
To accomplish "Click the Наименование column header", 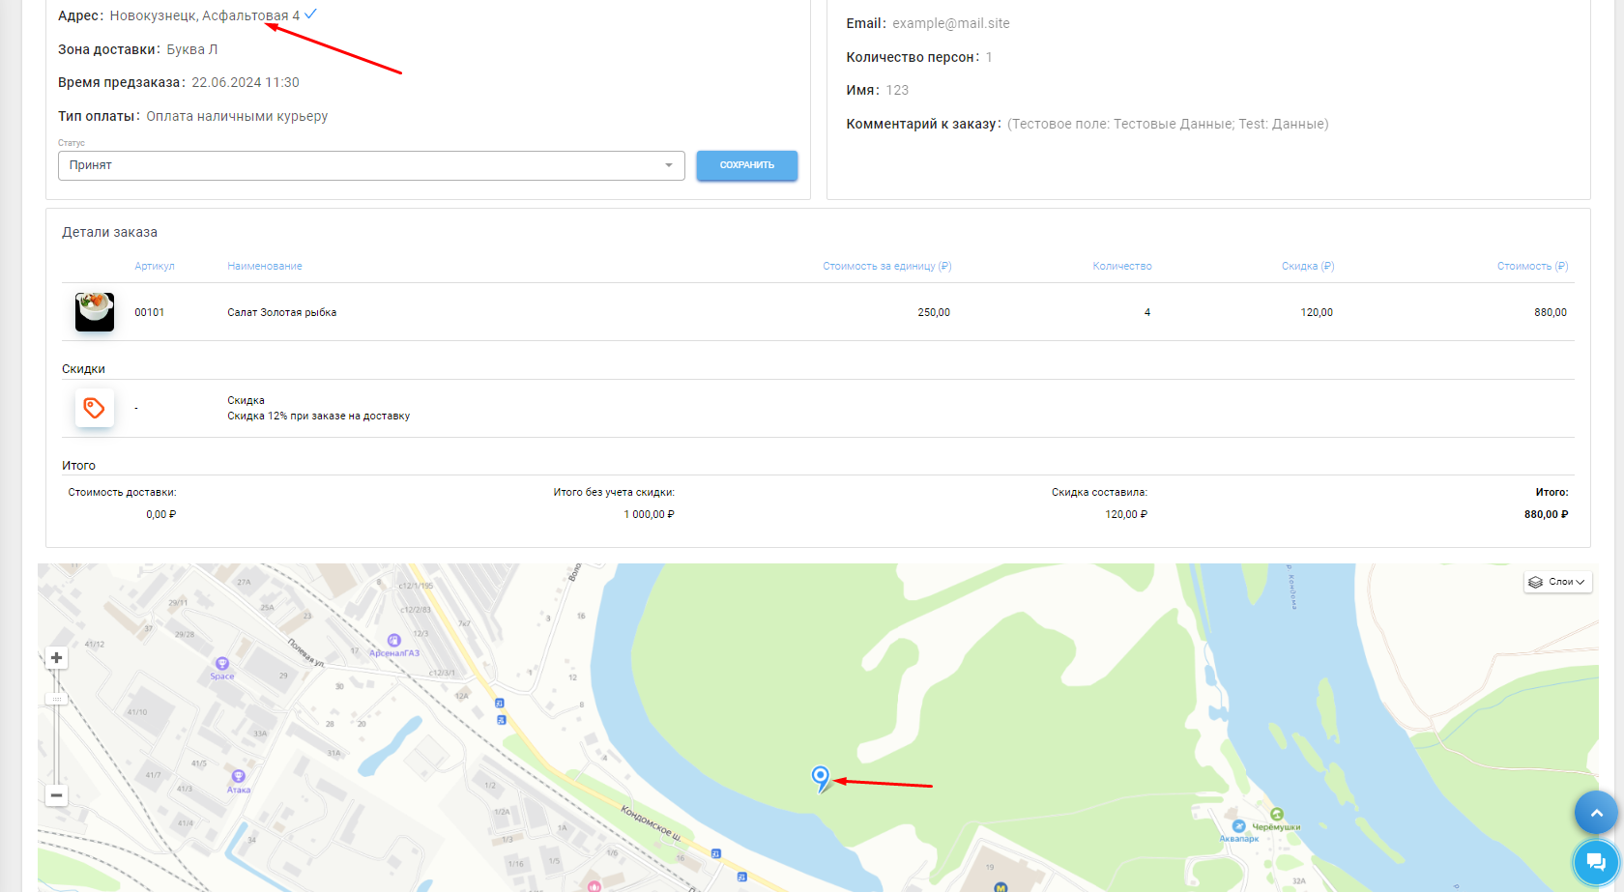I will click(265, 266).
